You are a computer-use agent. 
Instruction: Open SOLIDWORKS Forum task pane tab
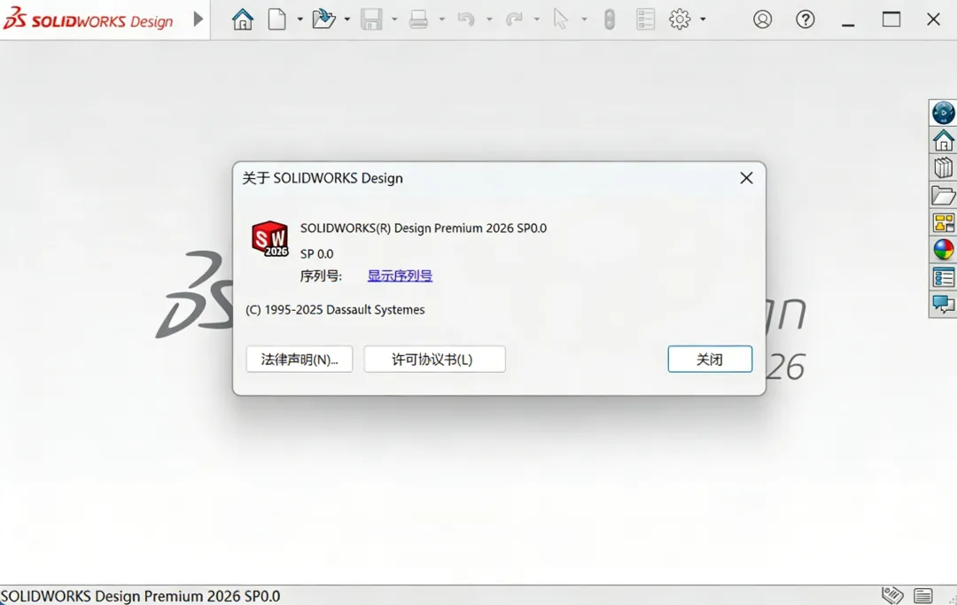[x=943, y=304]
